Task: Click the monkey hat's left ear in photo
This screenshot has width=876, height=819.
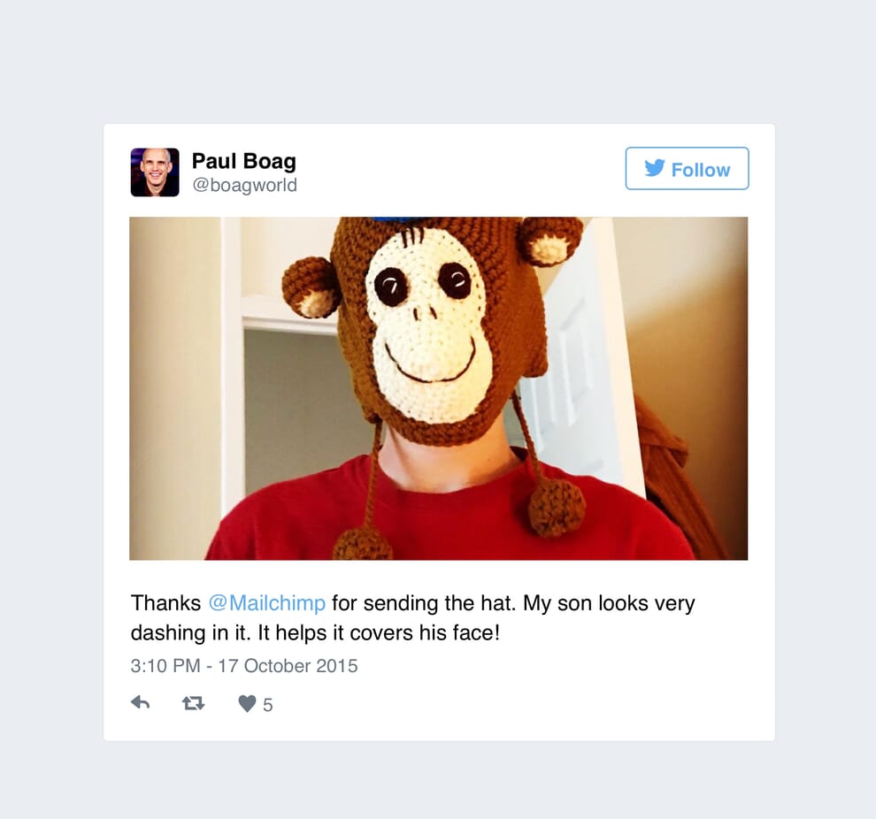Action: click(x=311, y=287)
